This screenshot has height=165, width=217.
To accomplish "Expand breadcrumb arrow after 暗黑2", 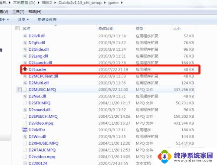I will click(x=55, y=3).
